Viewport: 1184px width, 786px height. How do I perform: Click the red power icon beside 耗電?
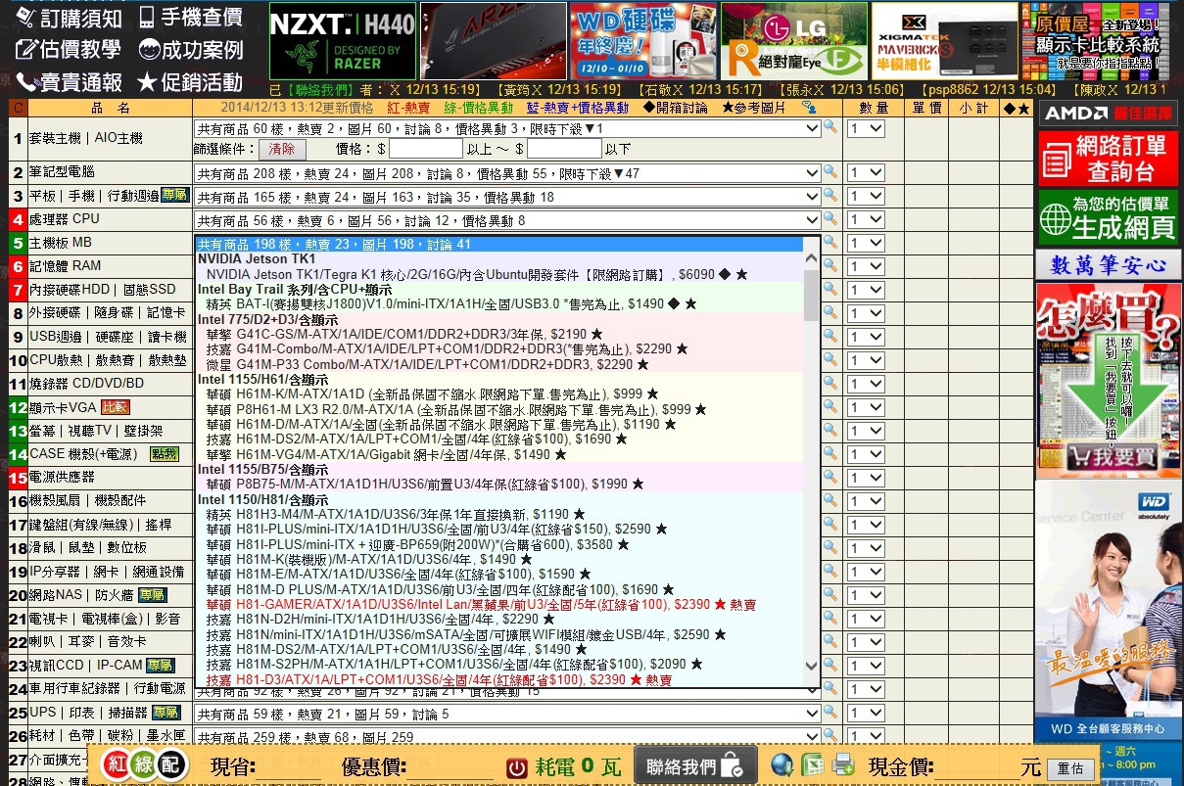[517, 767]
